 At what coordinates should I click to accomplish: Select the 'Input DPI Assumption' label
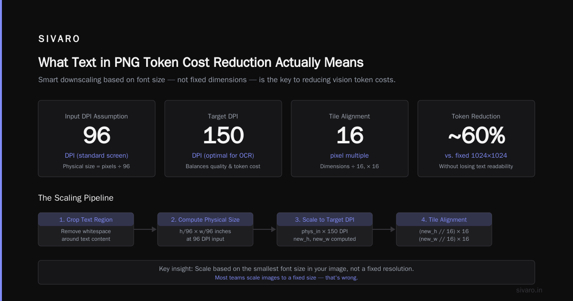96,116
